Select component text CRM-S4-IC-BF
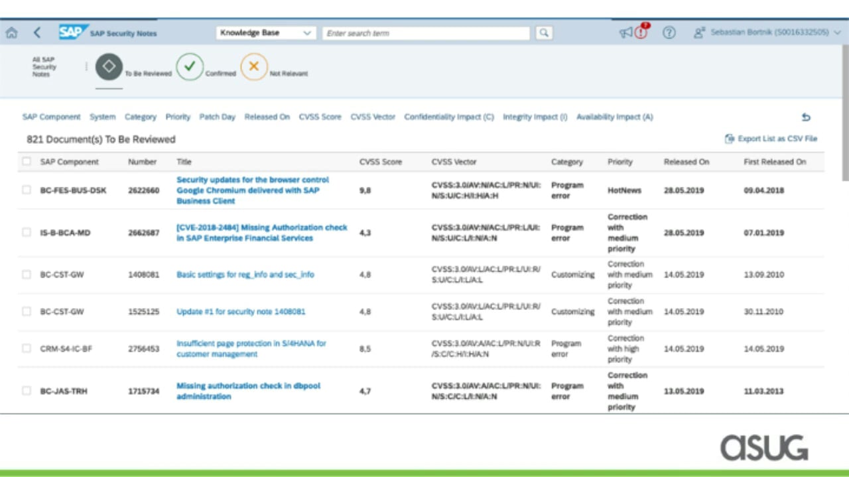The width and height of the screenshot is (849, 477). [66, 348]
